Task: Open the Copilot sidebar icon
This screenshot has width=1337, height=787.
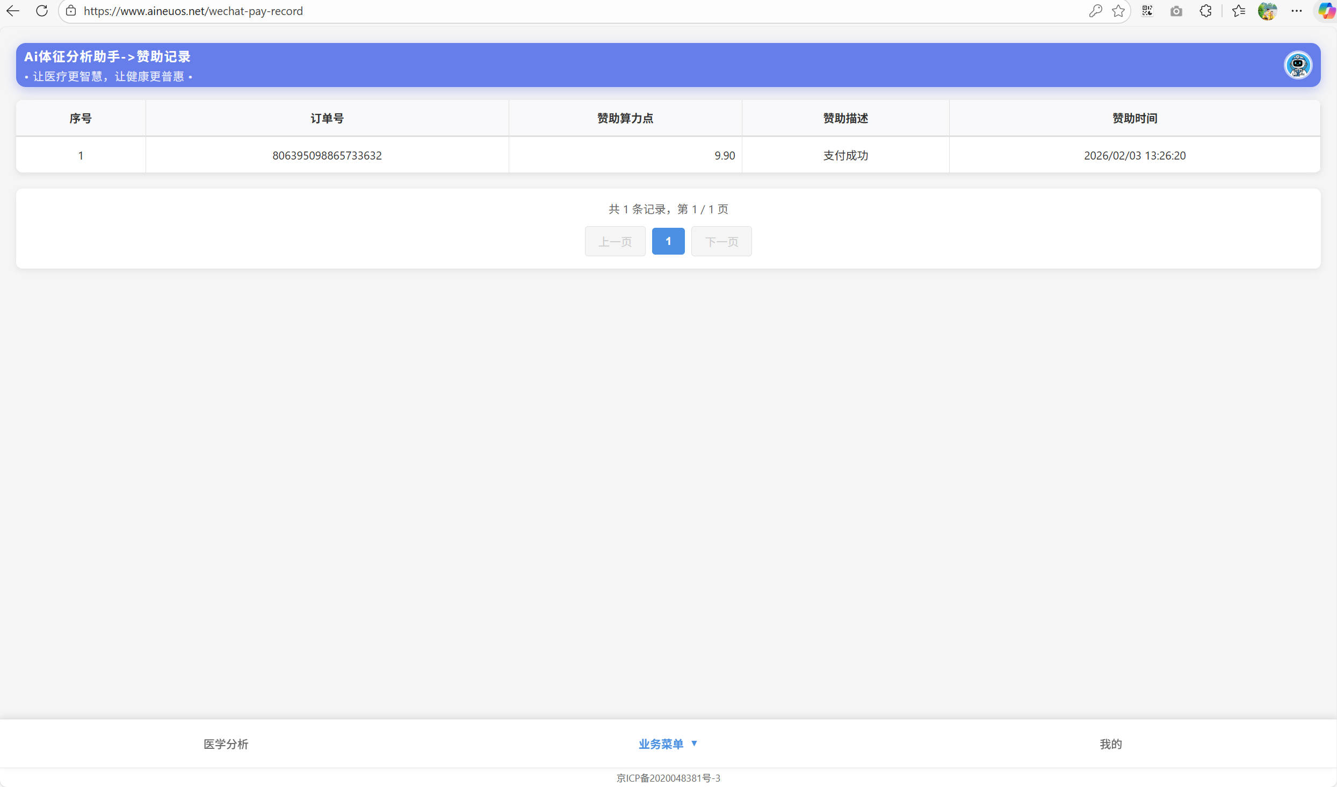Action: 1326,11
